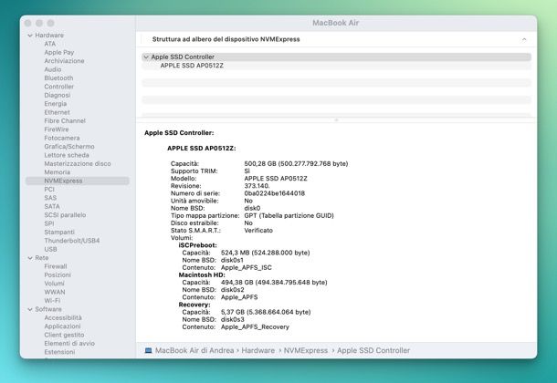
Task: Open Elementi di avvio under Software
Action: click(x=69, y=343)
